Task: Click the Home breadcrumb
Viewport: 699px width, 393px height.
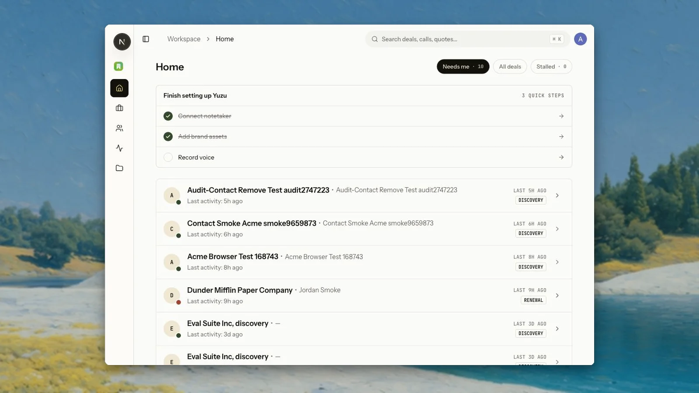Action: [225, 39]
